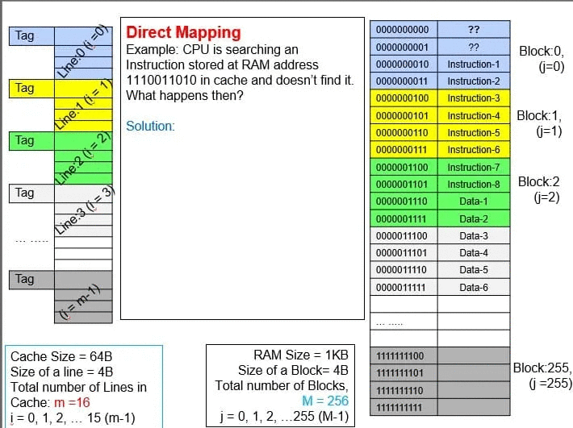
Task: Select the blue Tag cell of Line 0
Action: click(31, 36)
